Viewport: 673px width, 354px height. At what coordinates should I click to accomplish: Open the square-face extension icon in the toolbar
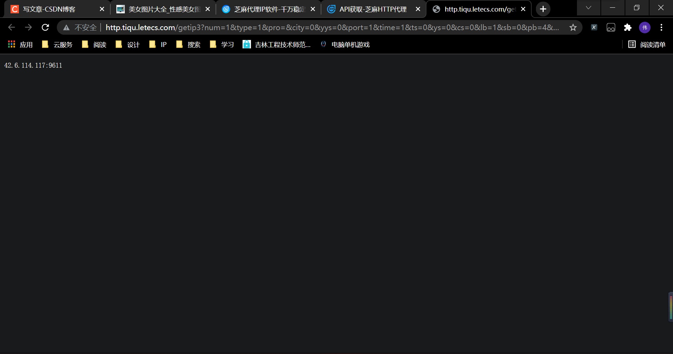click(611, 27)
